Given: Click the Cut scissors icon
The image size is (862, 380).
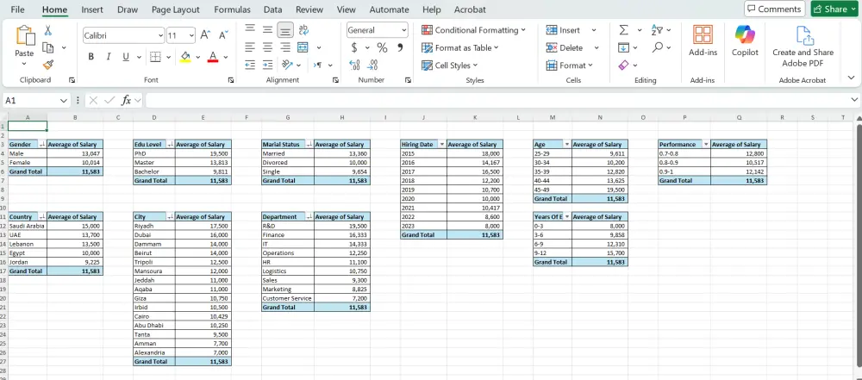Looking at the screenshot, I should (x=47, y=30).
